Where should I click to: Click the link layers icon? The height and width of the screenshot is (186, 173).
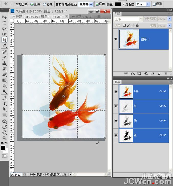pos(126,73)
